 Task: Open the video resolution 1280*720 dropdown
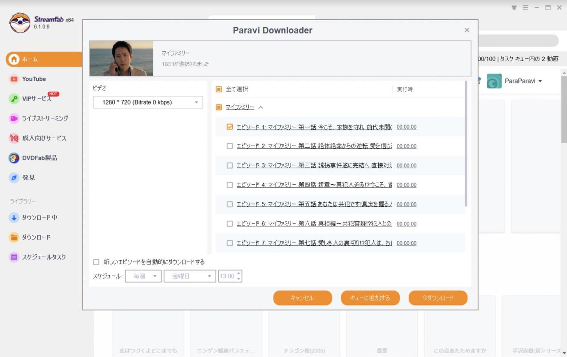coord(148,102)
